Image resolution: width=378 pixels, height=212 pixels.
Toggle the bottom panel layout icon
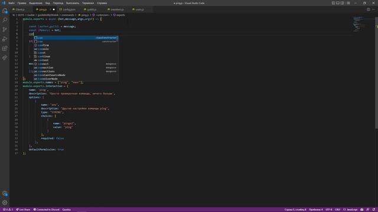coord(338,3)
